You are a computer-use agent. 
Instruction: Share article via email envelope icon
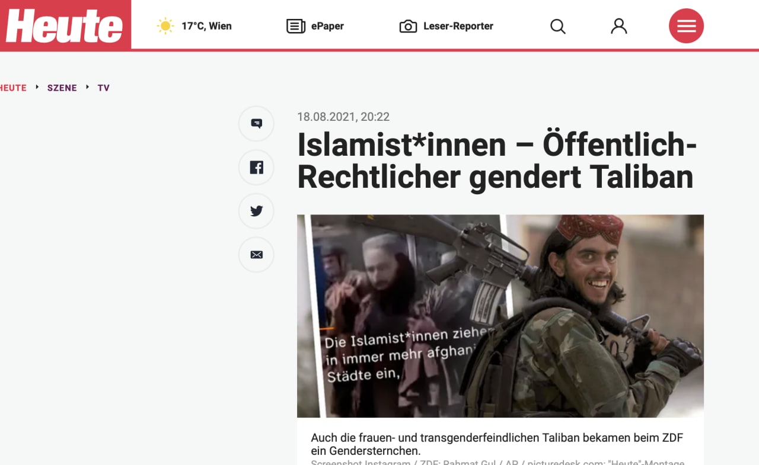(256, 255)
